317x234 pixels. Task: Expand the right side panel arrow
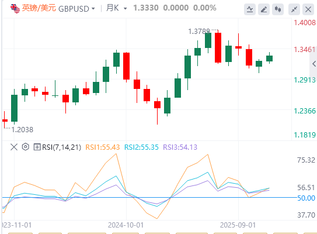(313, 64)
